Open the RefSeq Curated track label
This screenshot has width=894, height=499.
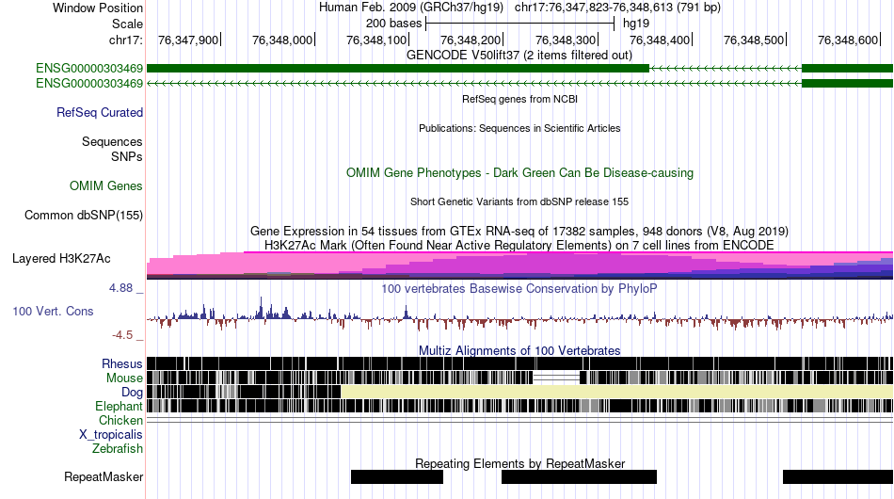point(100,112)
